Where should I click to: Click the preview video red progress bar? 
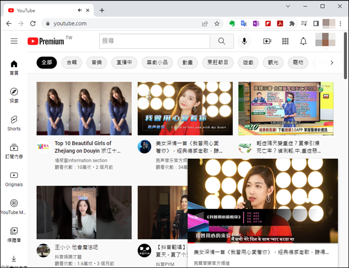(191, 243)
